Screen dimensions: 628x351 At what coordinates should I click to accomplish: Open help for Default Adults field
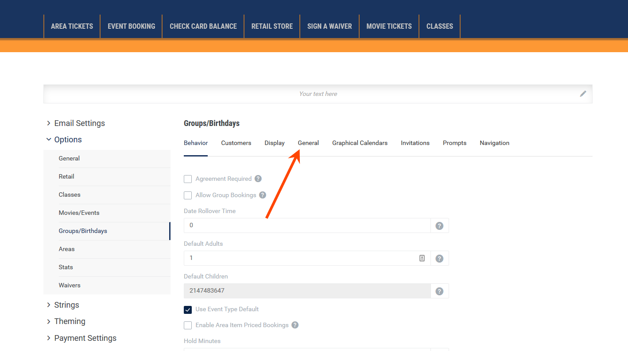pyautogui.click(x=439, y=259)
